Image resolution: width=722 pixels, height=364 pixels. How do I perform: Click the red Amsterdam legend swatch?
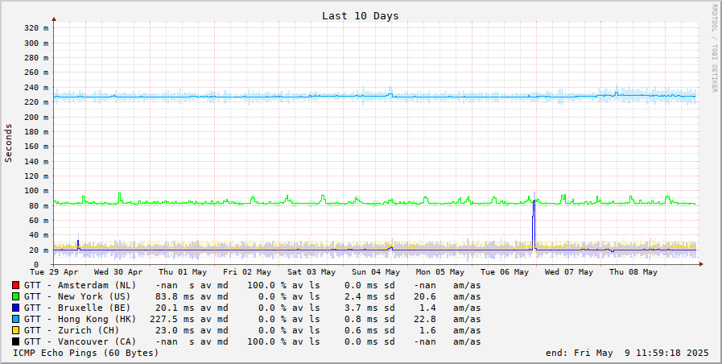(15, 285)
